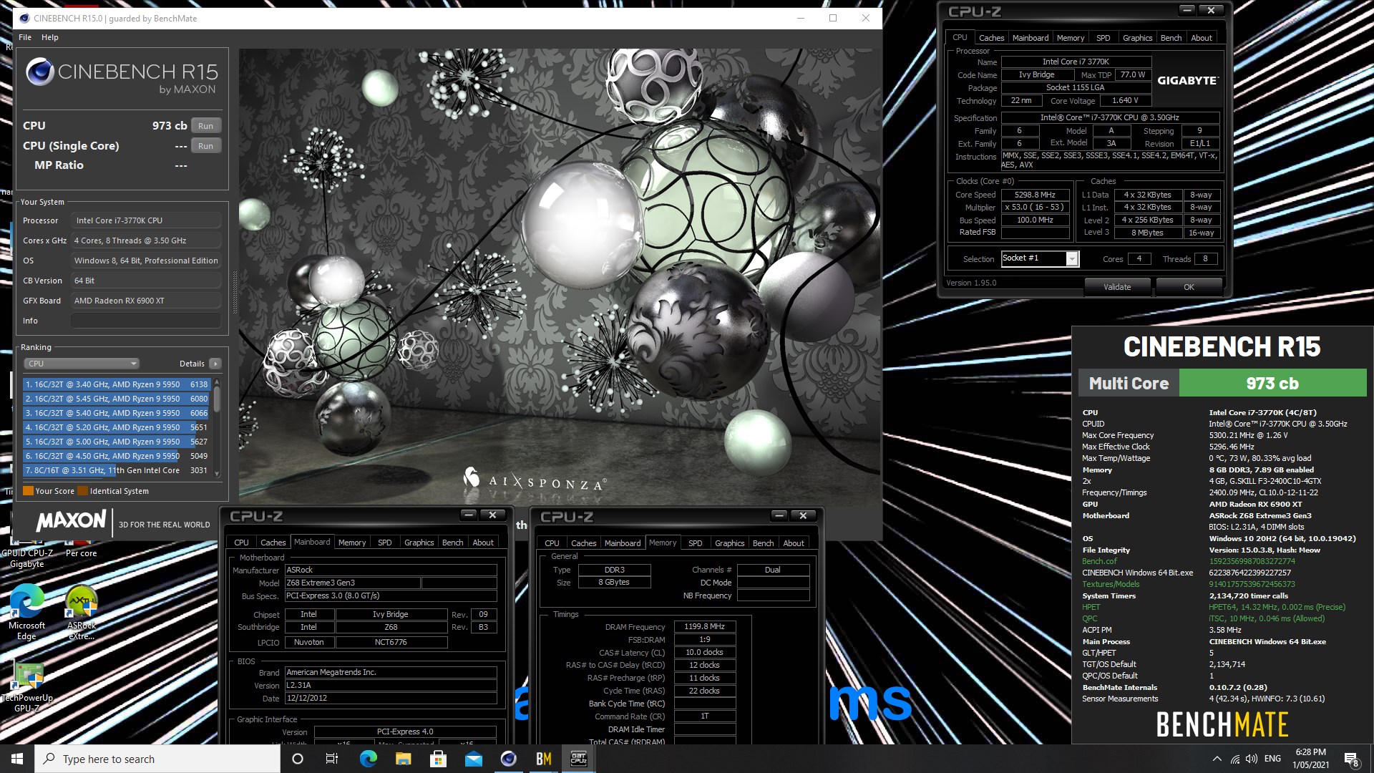Open SPD tab in Memory CPU-Z window

point(695,543)
